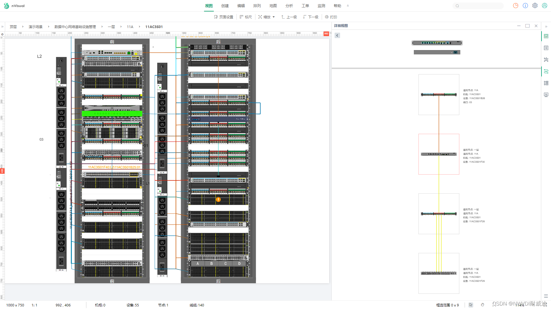Click the 设备:55 status bar entry
The height and width of the screenshot is (309, 551).
(133, 305)
